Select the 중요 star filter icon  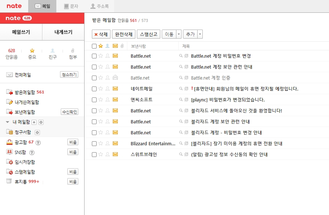click(32, 50)
